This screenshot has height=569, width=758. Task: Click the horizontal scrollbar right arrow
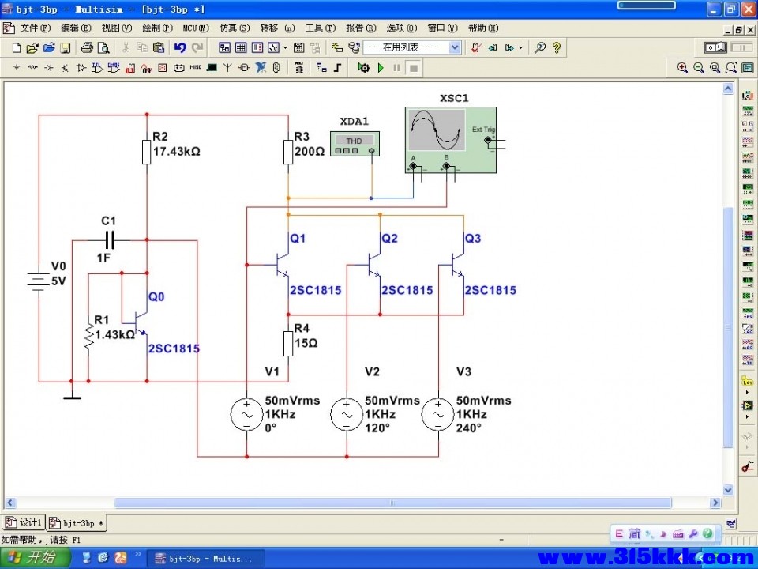click(715, 503)
